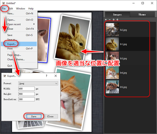Select Quit from the File menu

tap(19, 66)
